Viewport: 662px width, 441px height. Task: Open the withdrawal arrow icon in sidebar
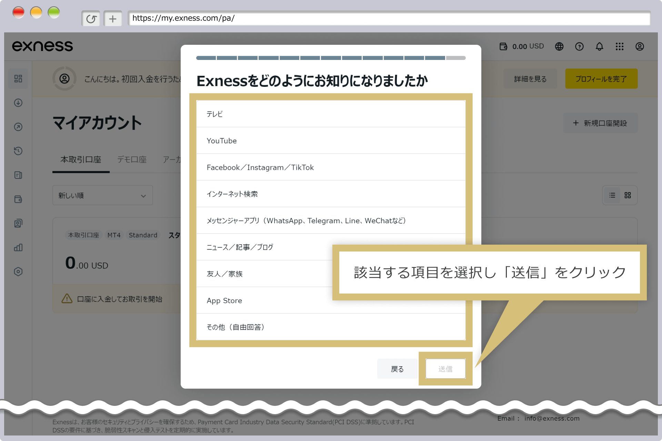click(18, 127)
